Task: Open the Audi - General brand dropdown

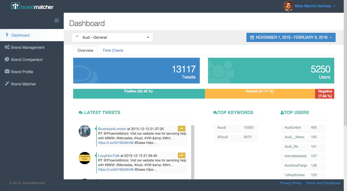Action: click(x=113, y=37)
